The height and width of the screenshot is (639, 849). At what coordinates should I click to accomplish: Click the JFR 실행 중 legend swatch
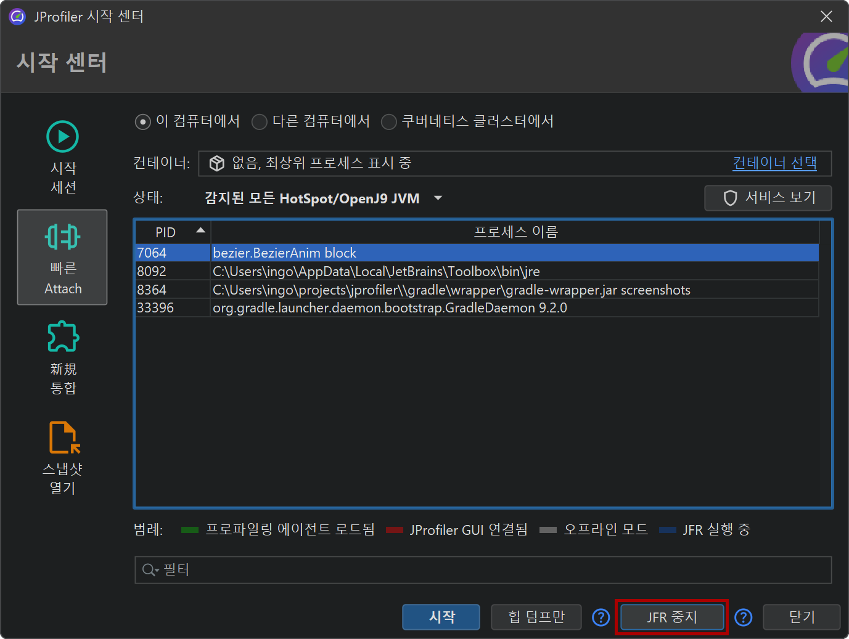click(x=667, y=530)
